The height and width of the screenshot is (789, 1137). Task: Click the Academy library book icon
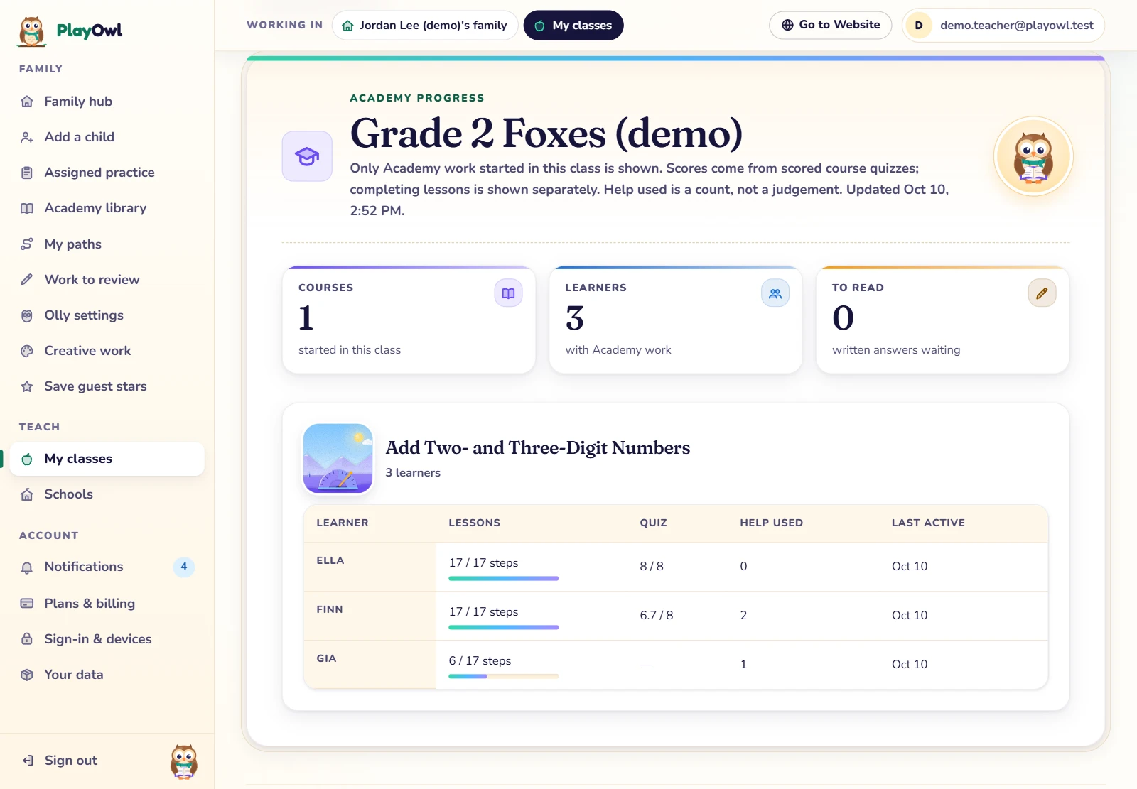27,208
